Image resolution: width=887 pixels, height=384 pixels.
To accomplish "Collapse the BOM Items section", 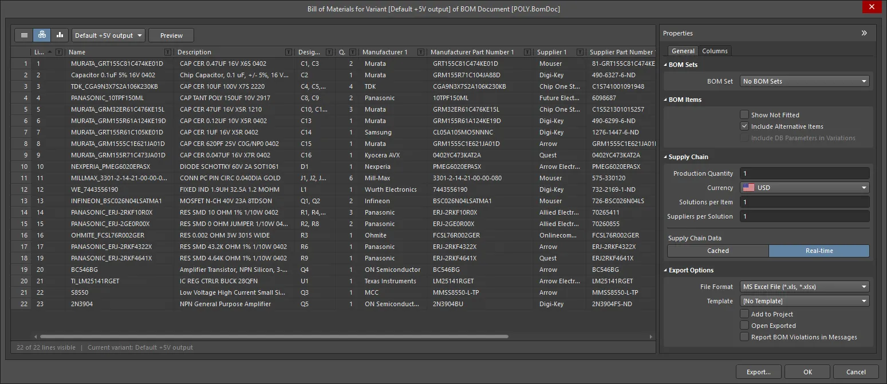I will tap(665, 100).
